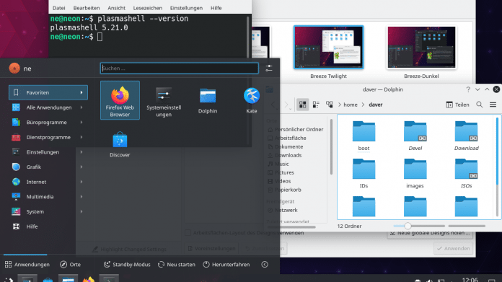This screenshot has height=282, width=502.
Task: Toggle Arbeitsflächen-Layout des Designs verwenden checkbox
Action: tap(188, 233)
